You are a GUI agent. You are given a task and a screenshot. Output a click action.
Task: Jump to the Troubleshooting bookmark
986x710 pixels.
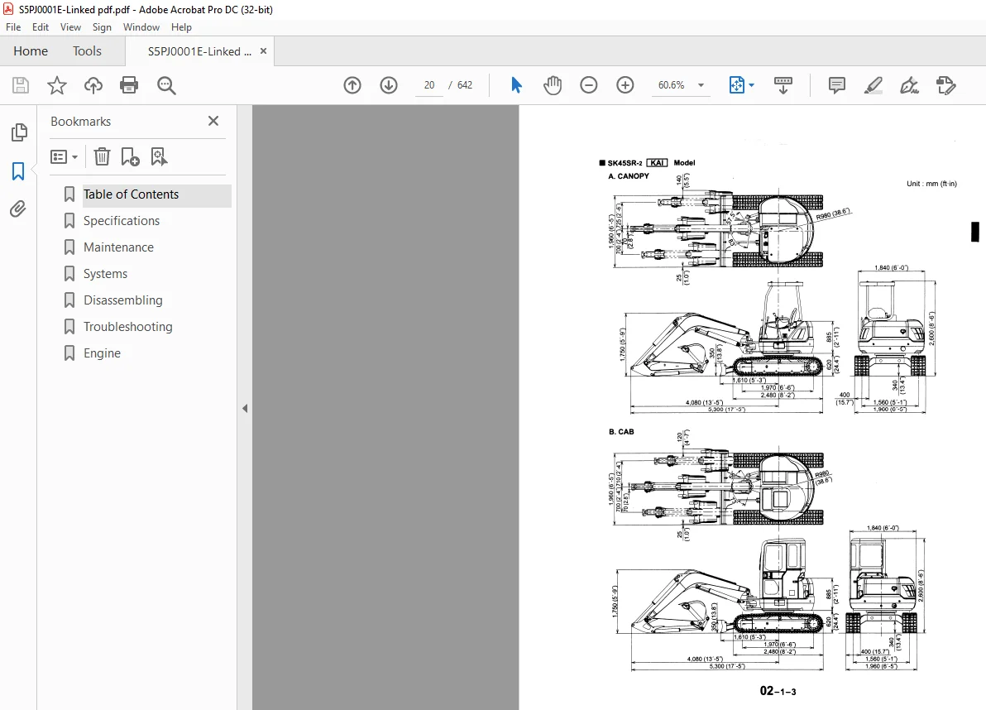127,326
